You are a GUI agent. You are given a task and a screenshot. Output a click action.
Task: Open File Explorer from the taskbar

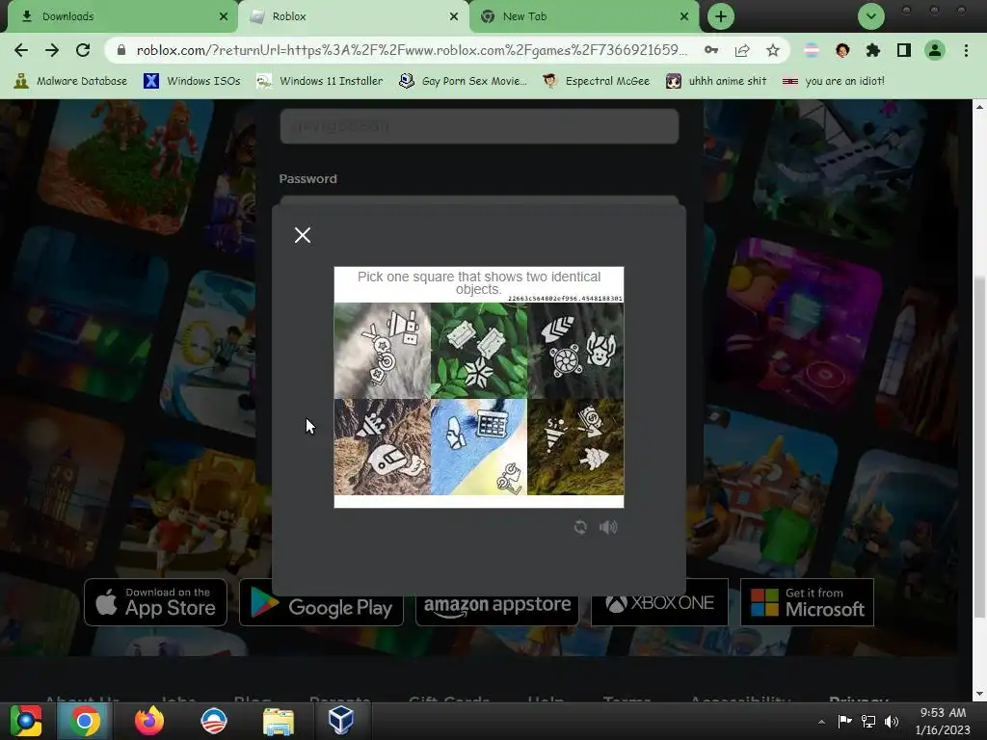(279, 721)
